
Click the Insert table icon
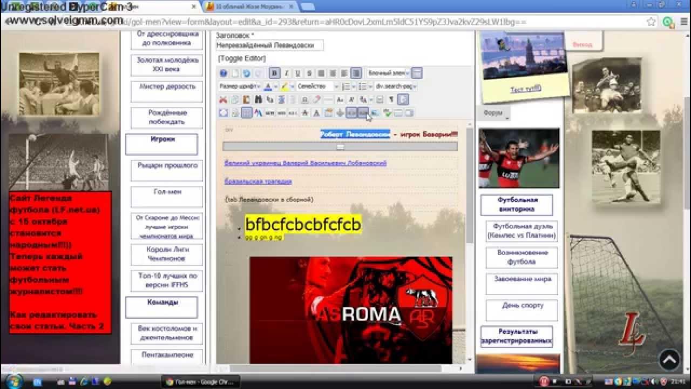pos(247,113)
